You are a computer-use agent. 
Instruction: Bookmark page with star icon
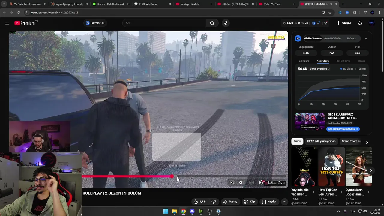click(330, 13)
